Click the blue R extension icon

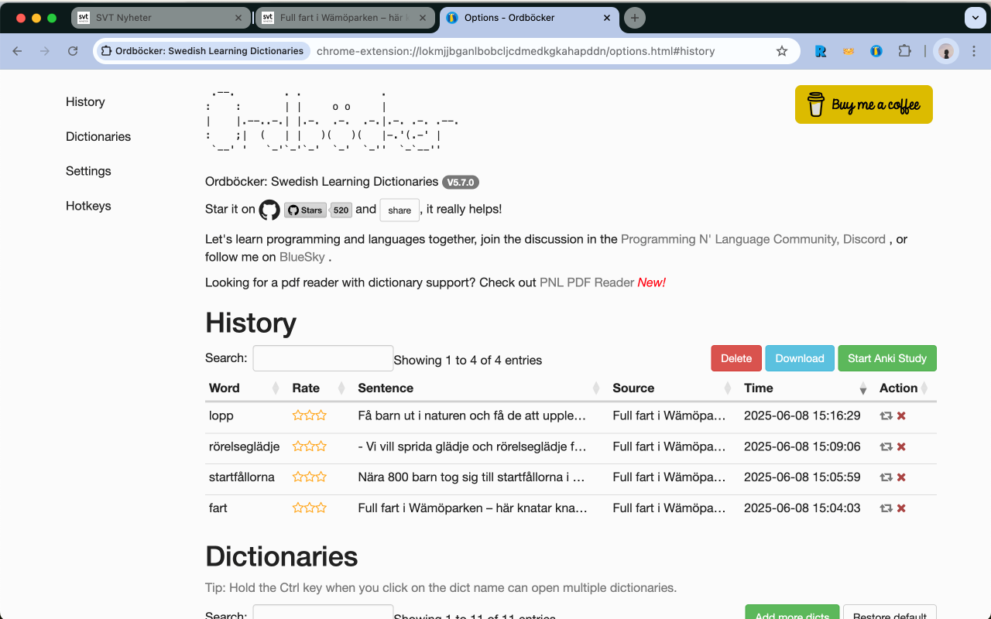[821, 51]
